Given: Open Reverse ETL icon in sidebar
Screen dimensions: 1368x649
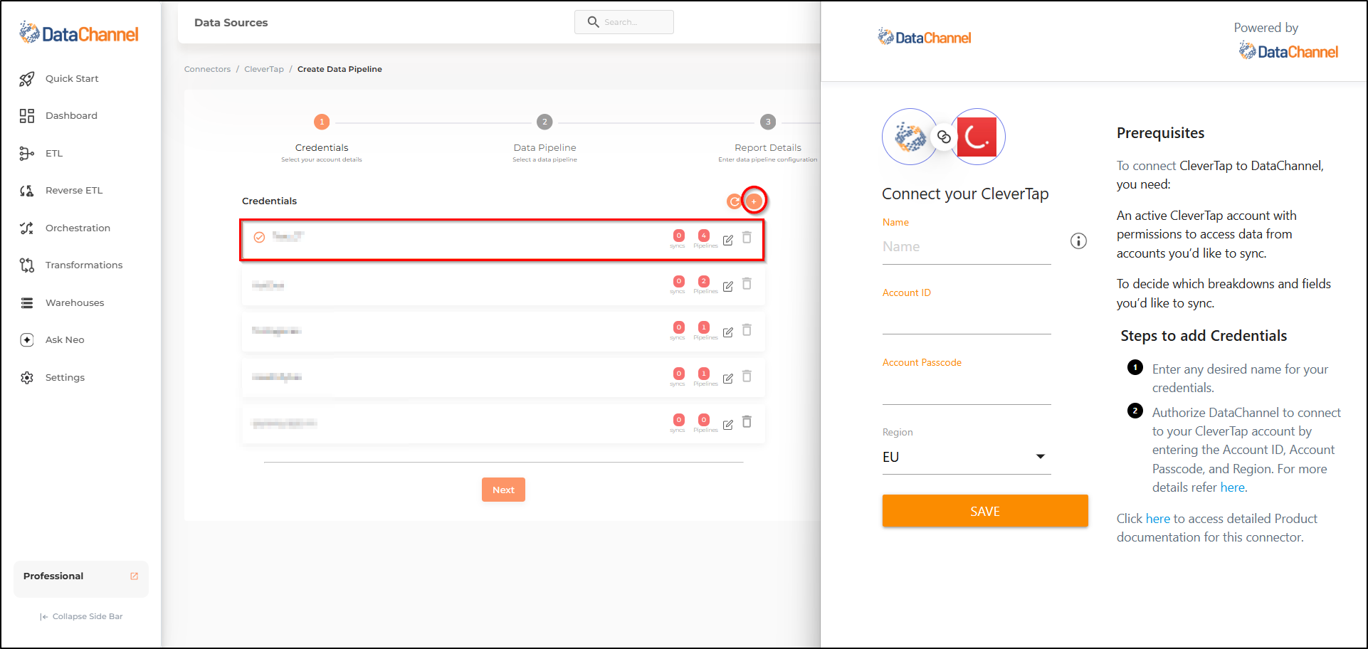Looking at the screenshot, I should click(x=27, y=191).
